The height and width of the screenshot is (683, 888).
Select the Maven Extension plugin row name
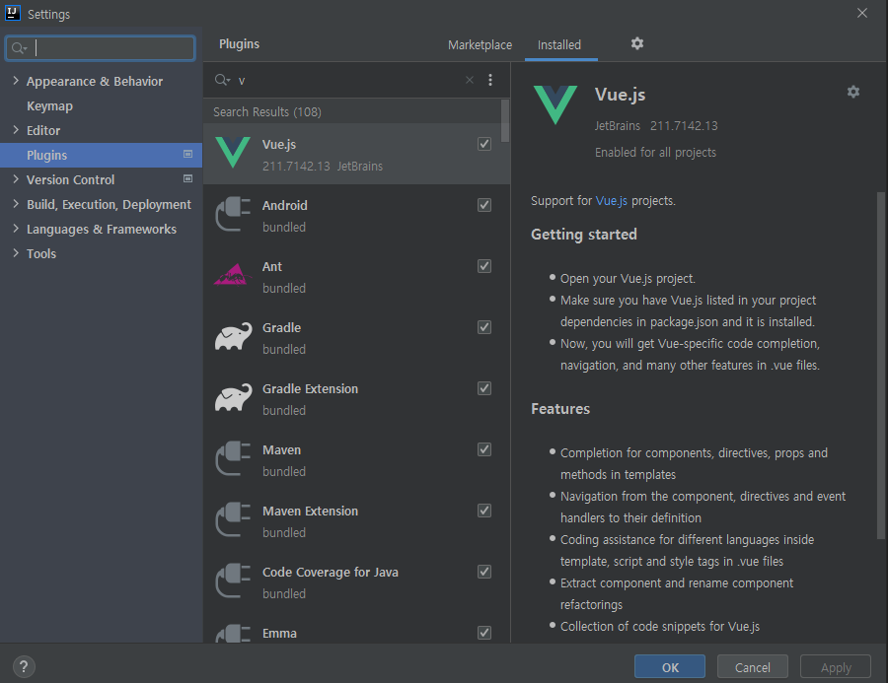pyautogui.click(x=311, y=511)
